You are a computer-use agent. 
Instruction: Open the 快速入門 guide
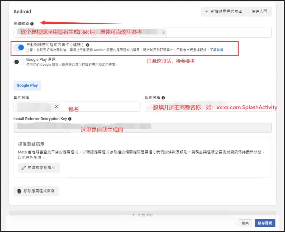pos(259,12)
